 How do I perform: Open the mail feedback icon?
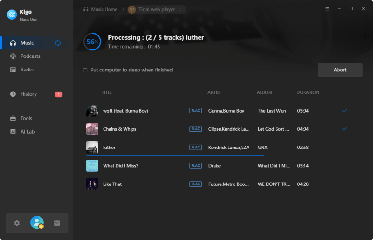pyautogui.click(x=57, y=223)
